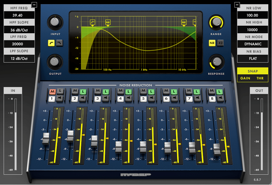The image size is (272, 185).
Task: Open the NR MODE value showing DYNAMIC
Action: (x=253, y=44)
